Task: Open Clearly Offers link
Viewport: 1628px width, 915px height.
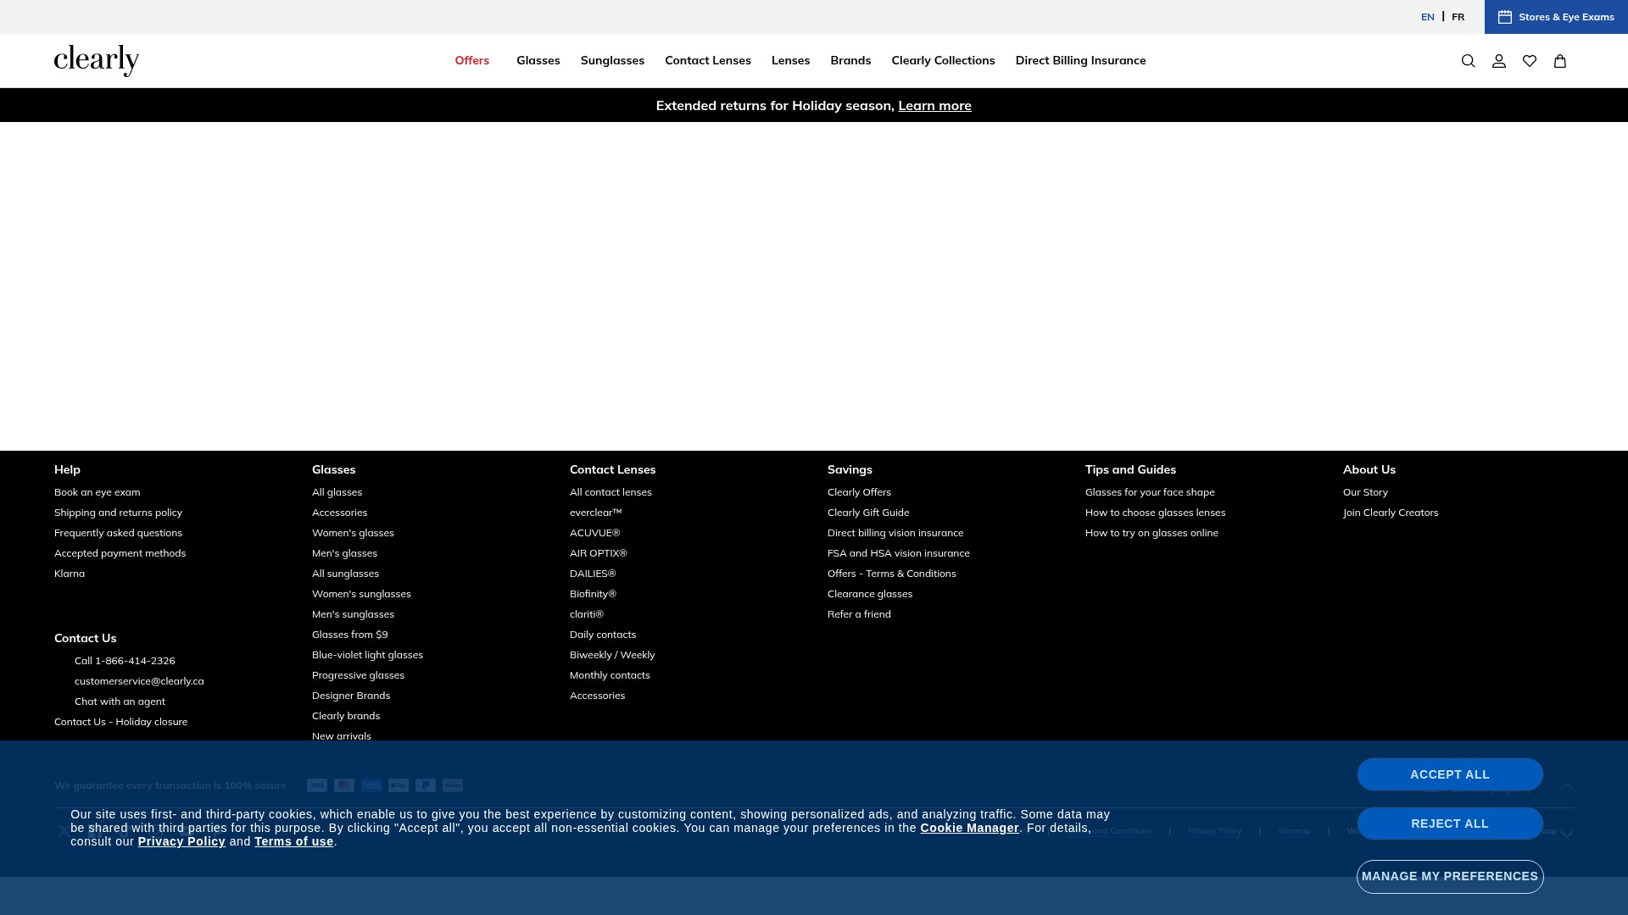Action: 860,492
